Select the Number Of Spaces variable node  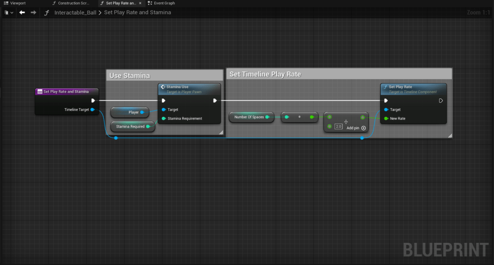[249, 117]
